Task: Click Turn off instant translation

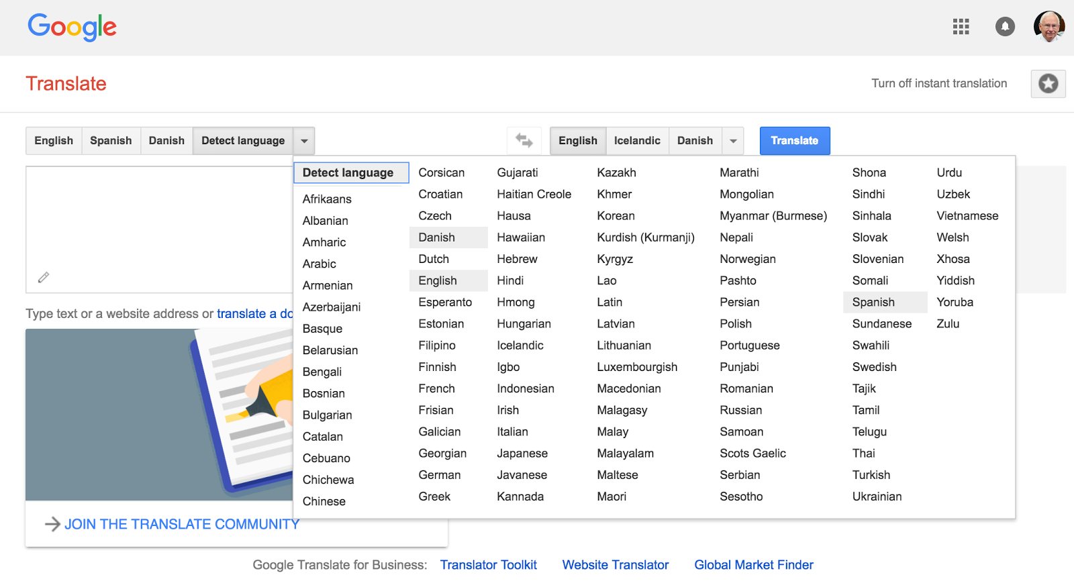Action: pos(939,83)
